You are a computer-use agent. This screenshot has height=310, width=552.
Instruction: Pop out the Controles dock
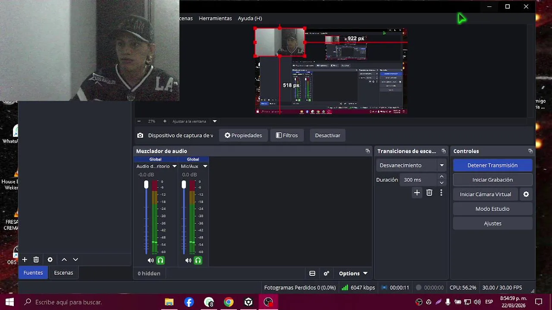tap(530, 151)
